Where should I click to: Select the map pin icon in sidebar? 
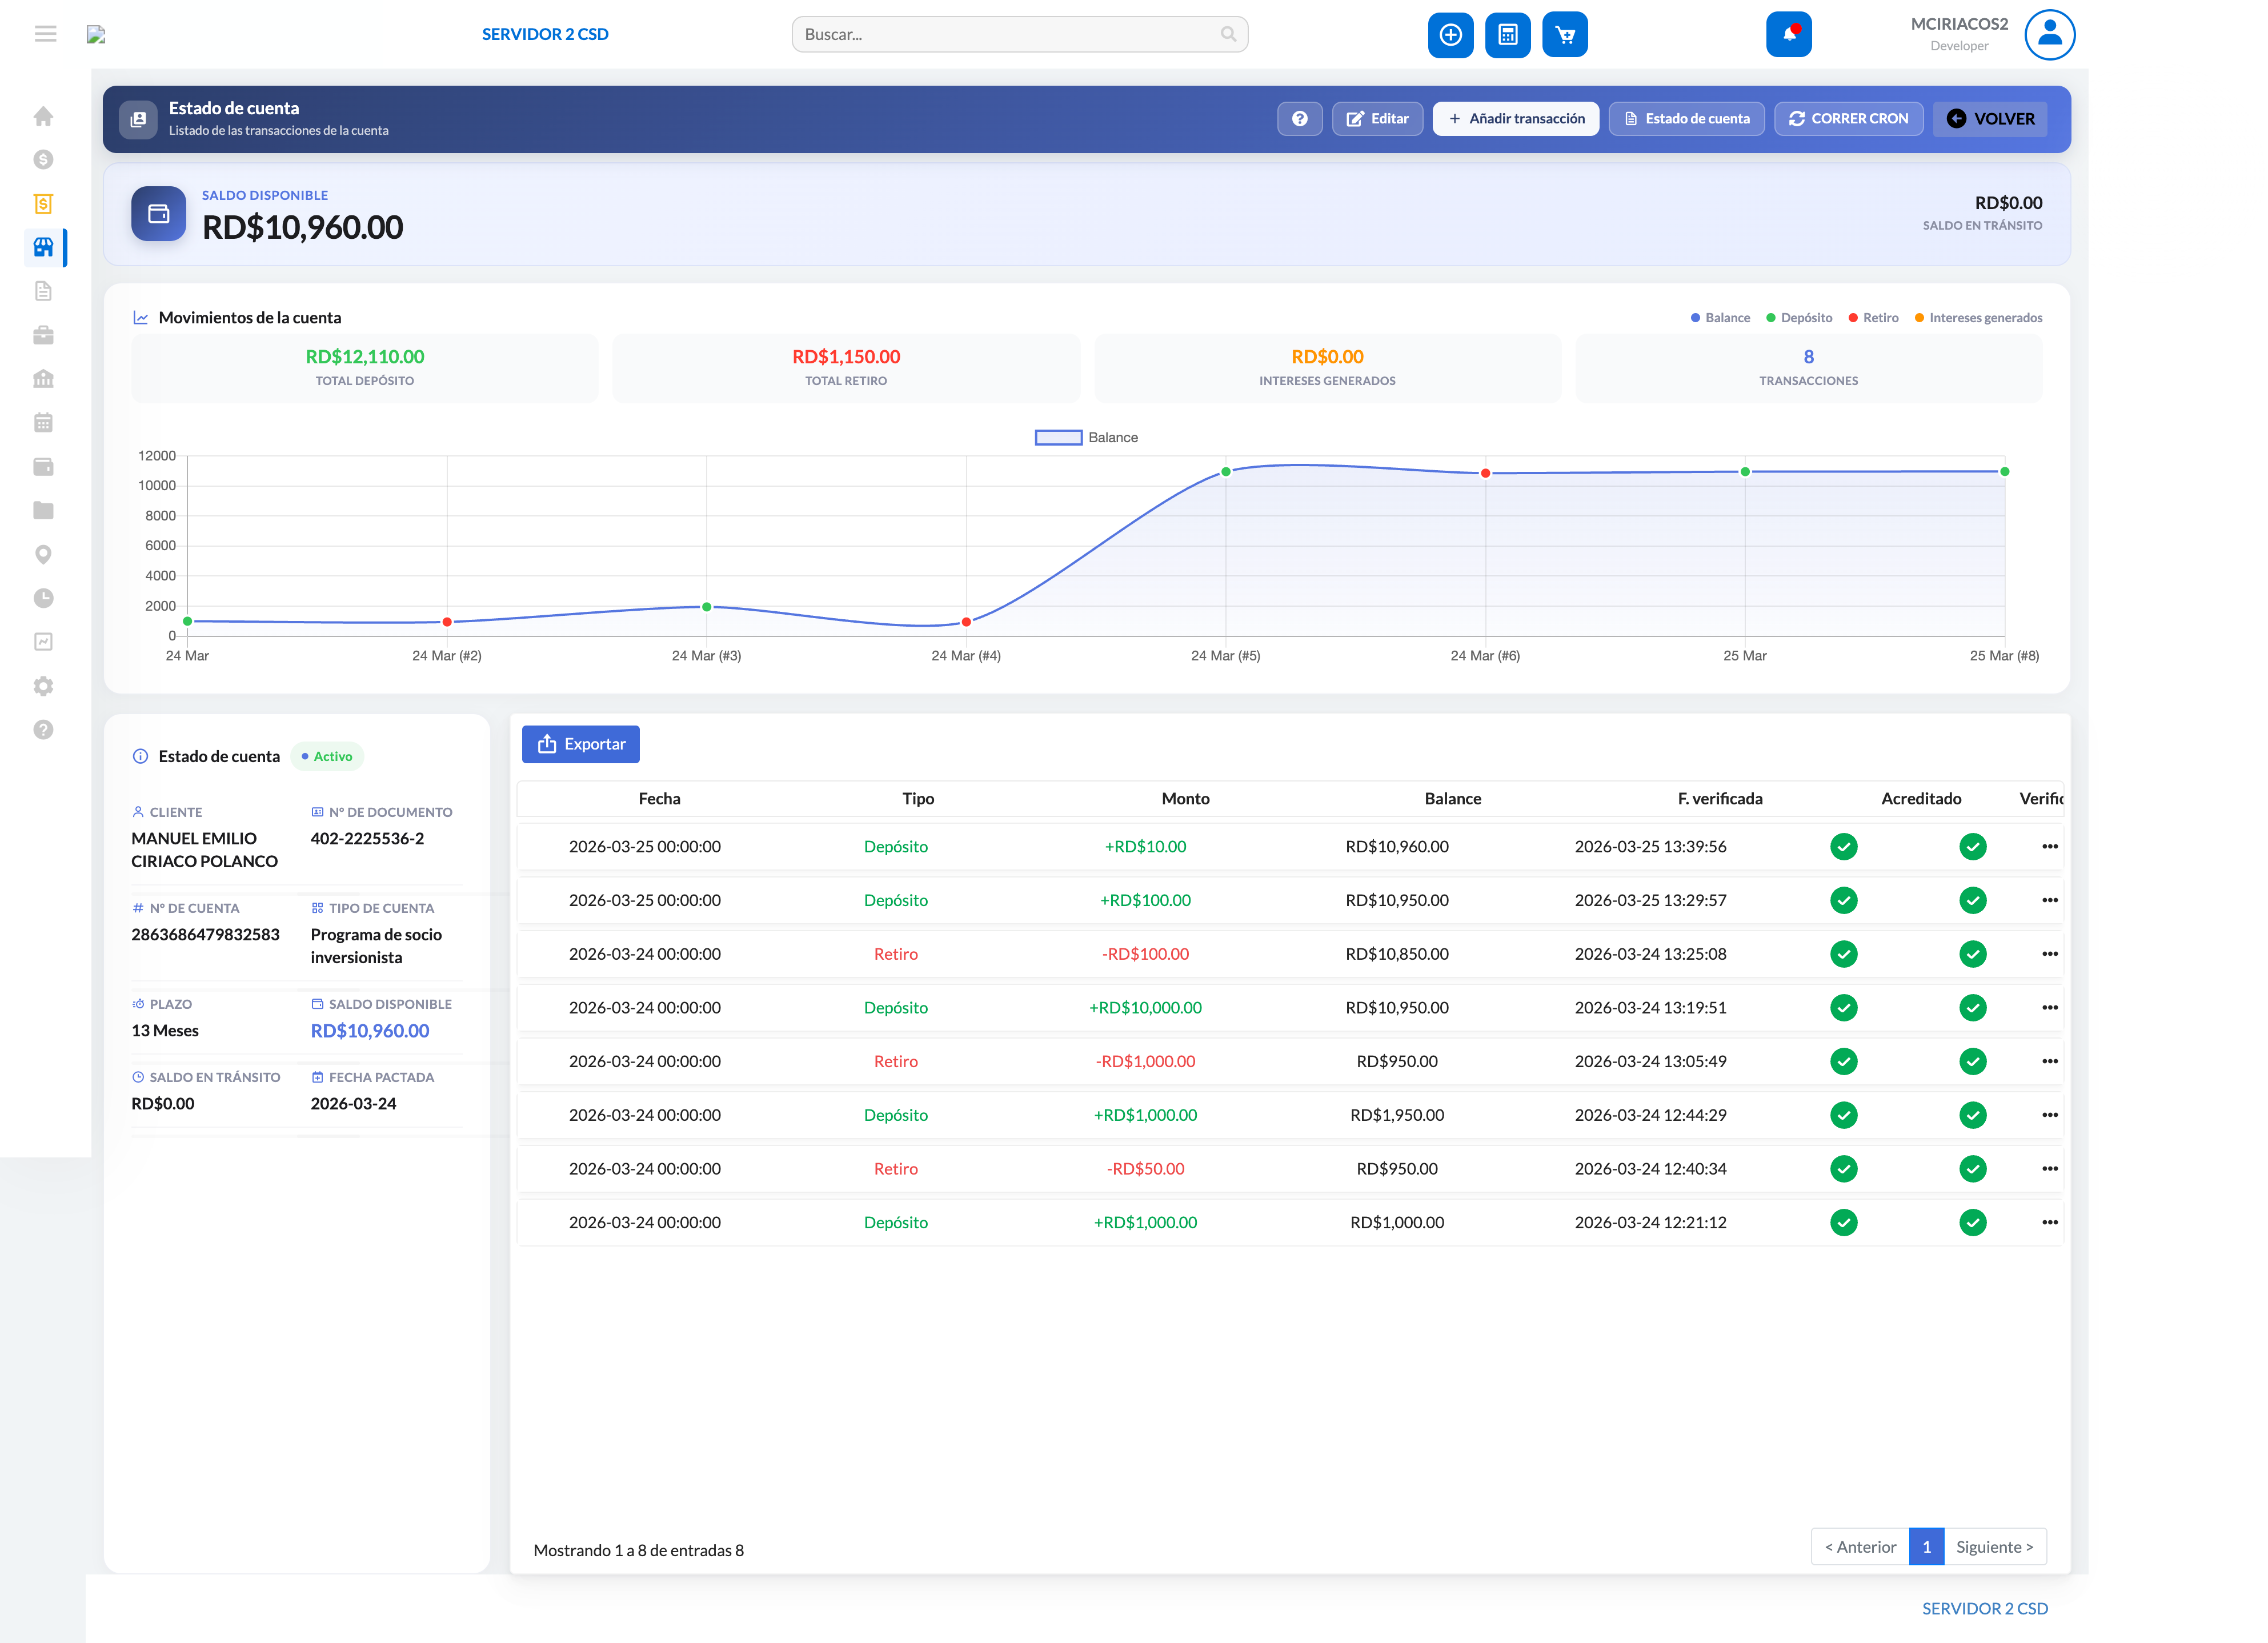pos(44,554)
